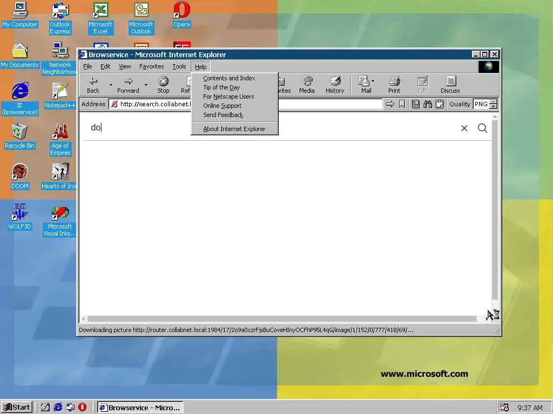Click the magnifier search icon
Screen dimensions: 553x414
pos(482,128)
